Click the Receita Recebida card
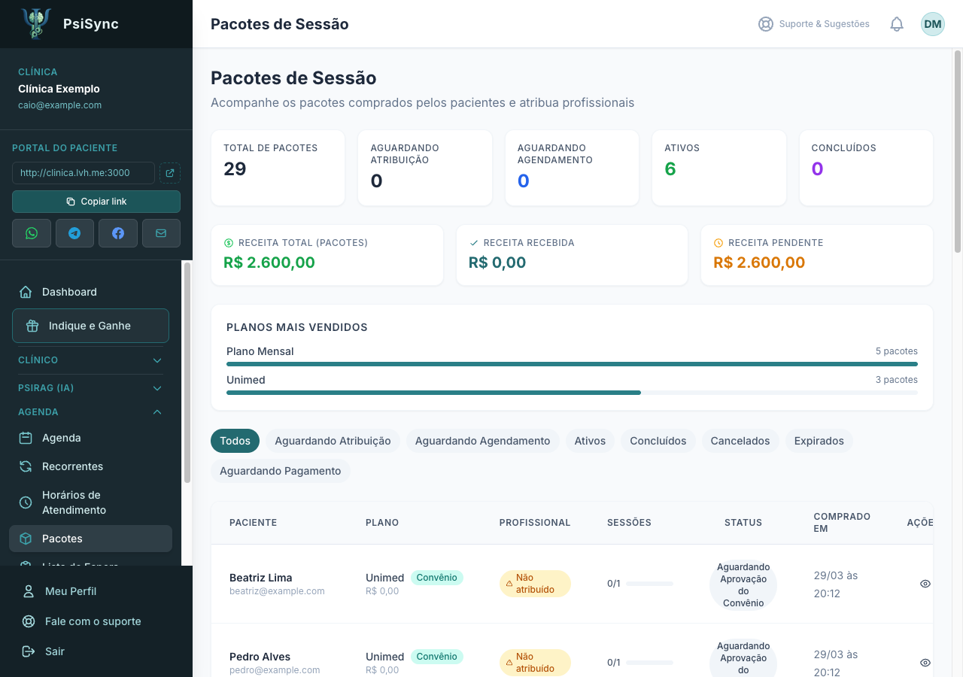The width and height of the screenshot is (963, 677). (572, 255)
